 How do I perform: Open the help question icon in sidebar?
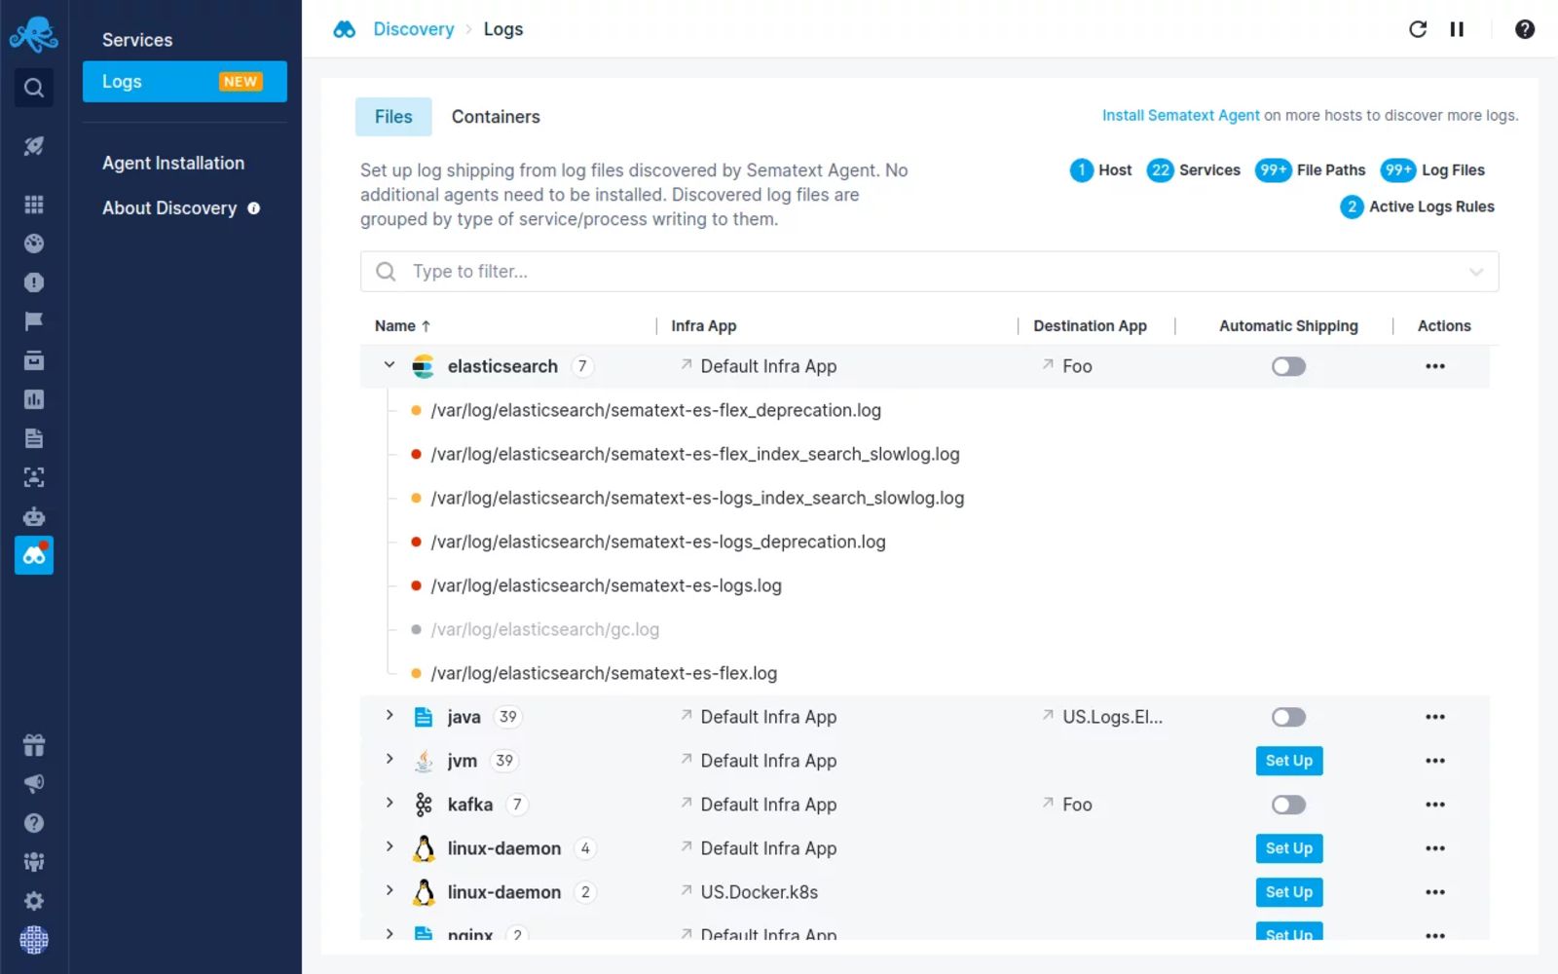[x=34, y=823]
